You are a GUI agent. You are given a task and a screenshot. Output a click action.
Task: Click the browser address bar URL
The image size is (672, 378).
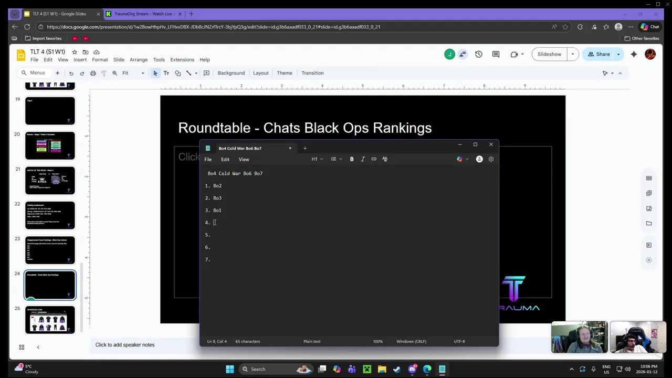click(x=213, y=27)
